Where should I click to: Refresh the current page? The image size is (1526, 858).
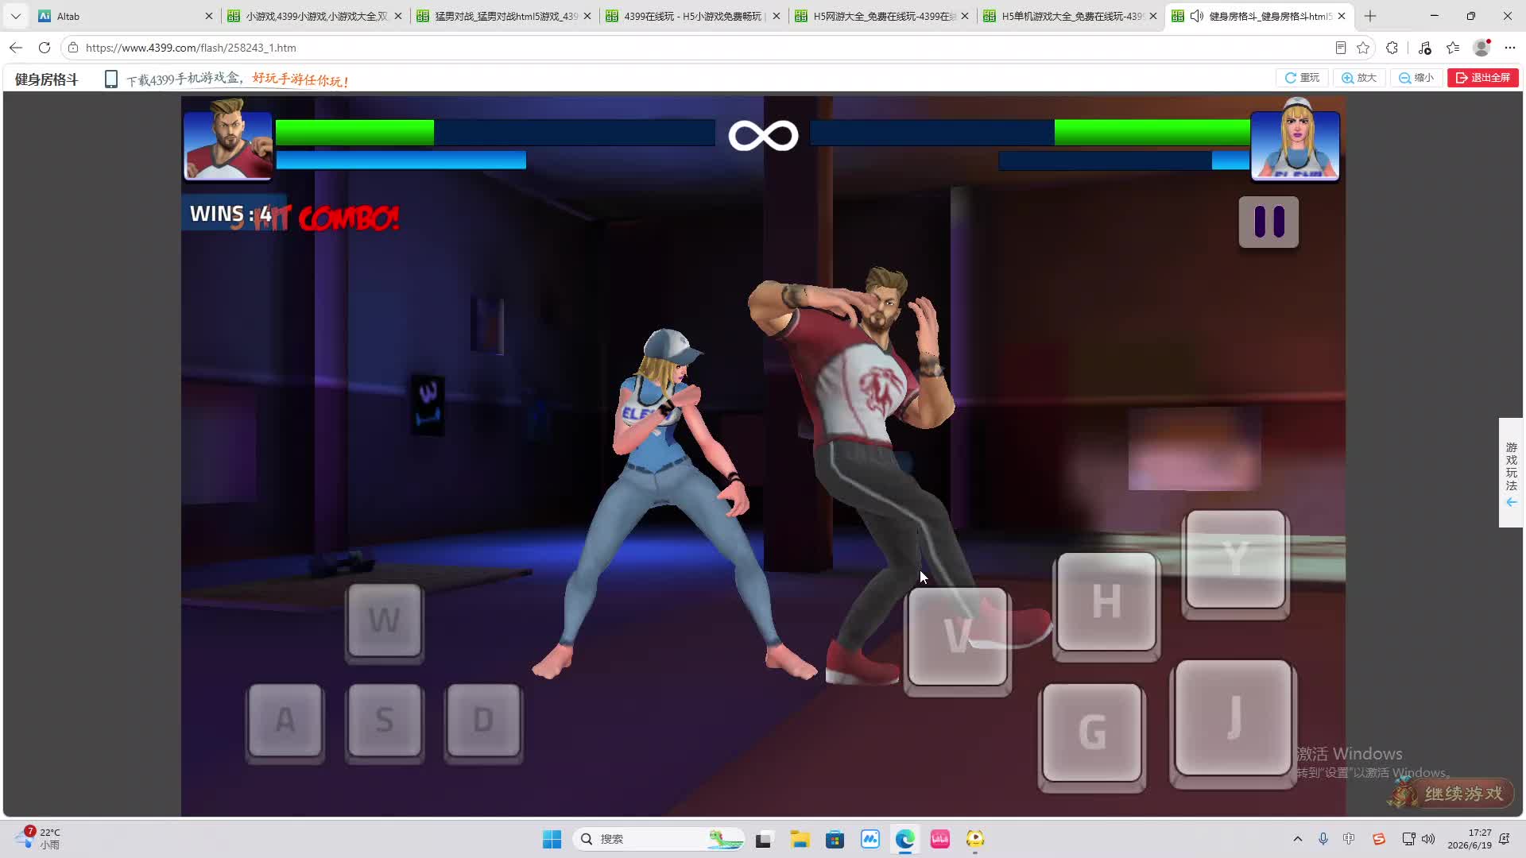45,48
